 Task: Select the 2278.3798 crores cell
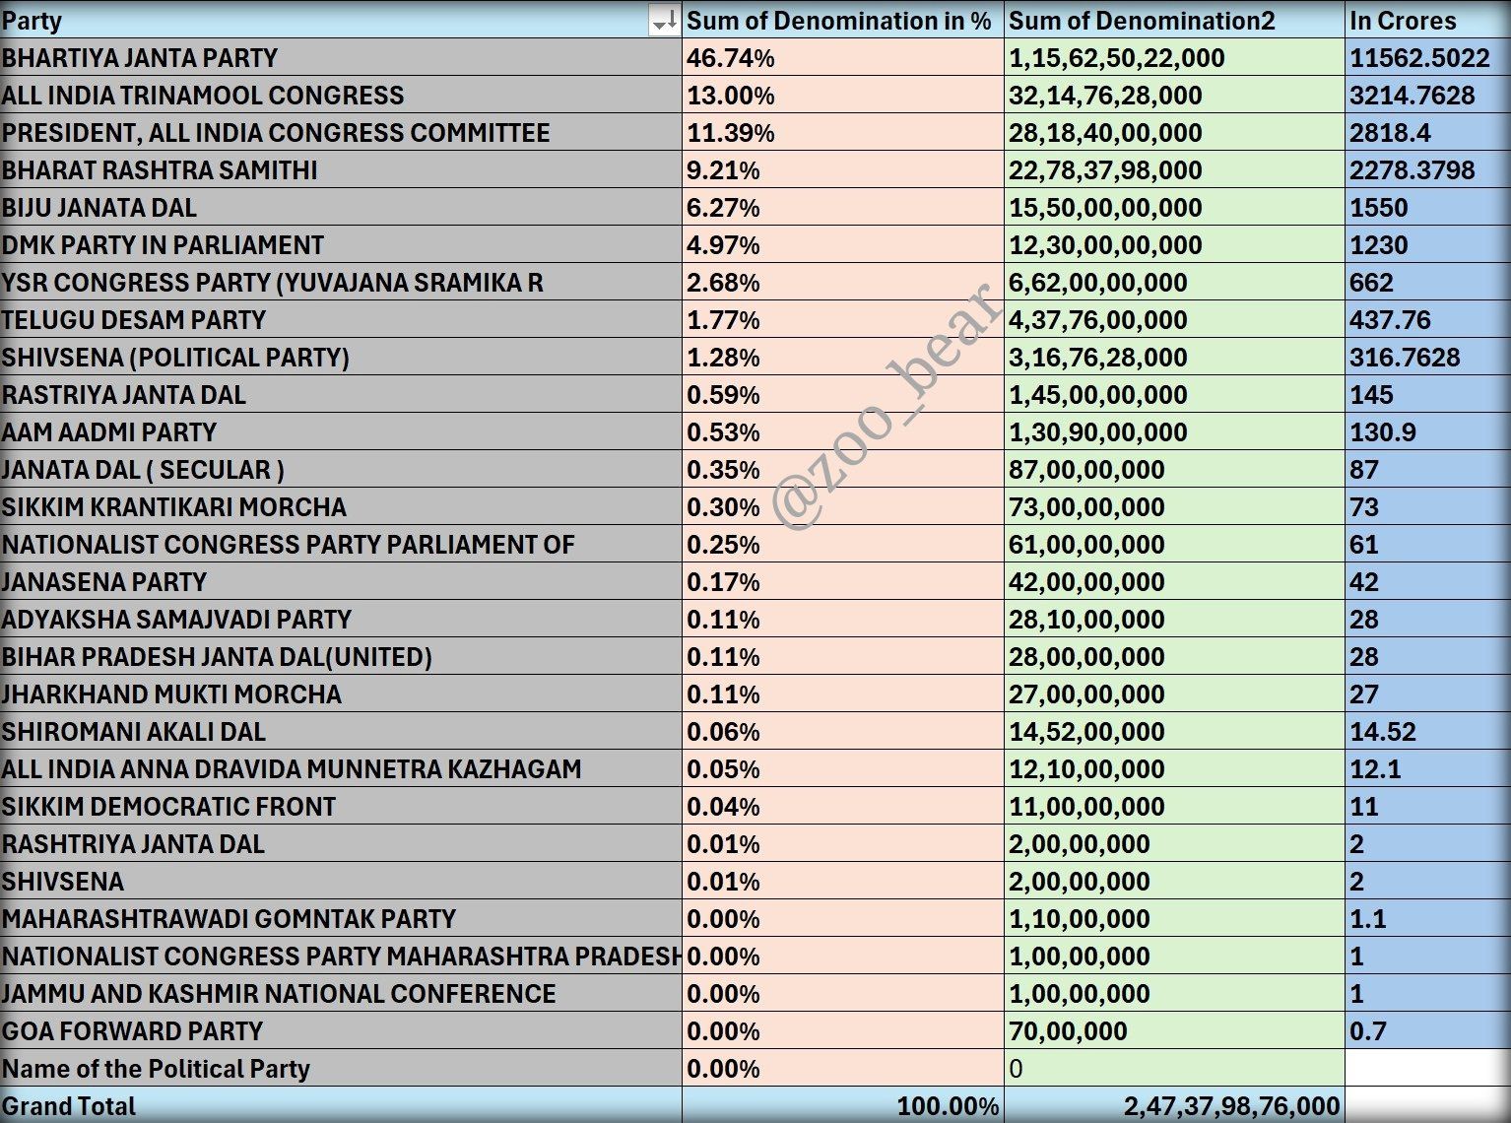1428,170
